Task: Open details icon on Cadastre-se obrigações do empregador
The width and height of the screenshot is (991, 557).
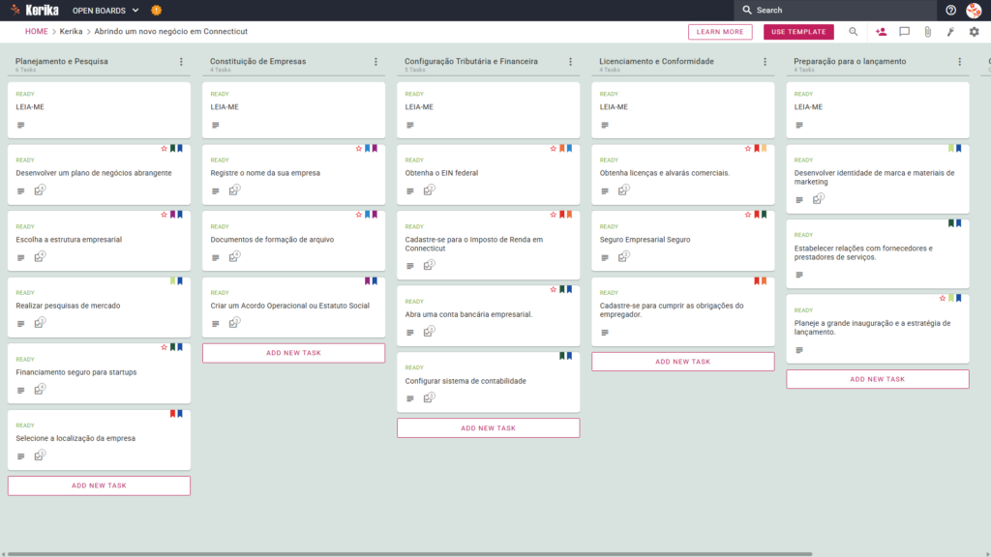Action: click(x=605, y=333)
